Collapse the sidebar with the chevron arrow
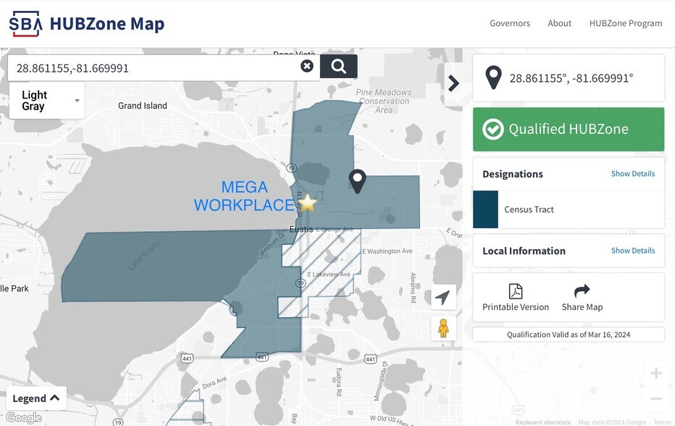675x426 pixels. coord(453,83)
